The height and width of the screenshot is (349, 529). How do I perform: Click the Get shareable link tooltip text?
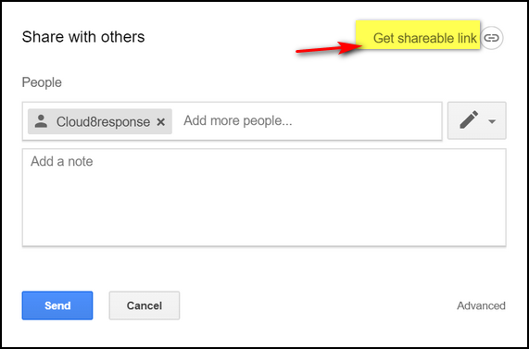pos(424,38)
